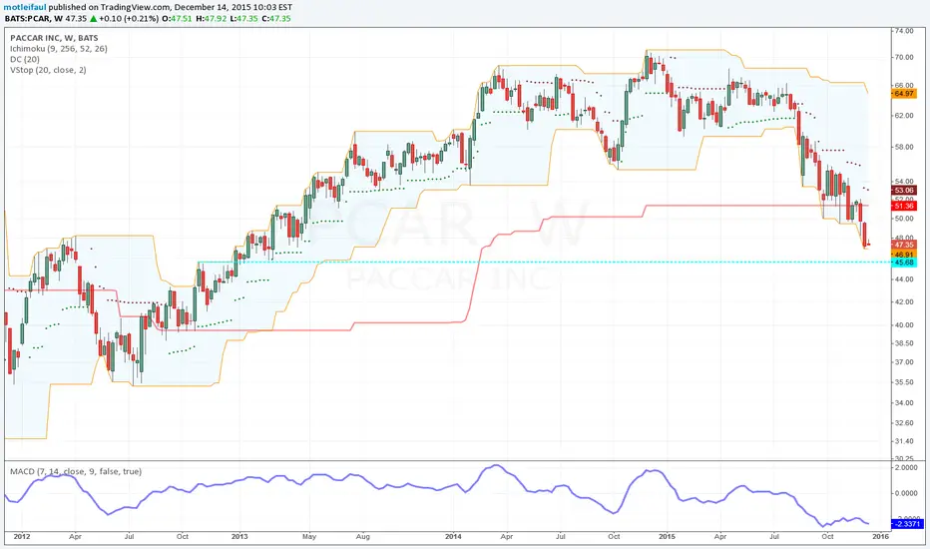Click the 2014 label on time axis
The width and height of the screenshot is (930, 549).
tap(453, 537)
